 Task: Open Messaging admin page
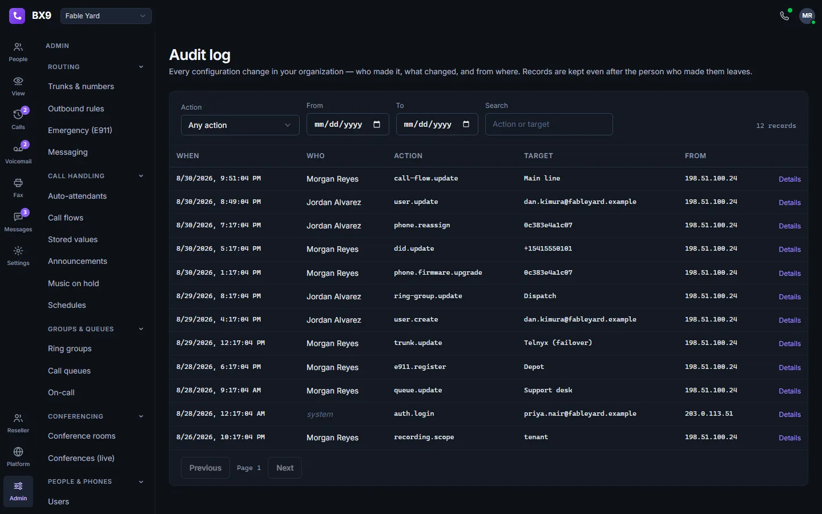tap(68, 152)
